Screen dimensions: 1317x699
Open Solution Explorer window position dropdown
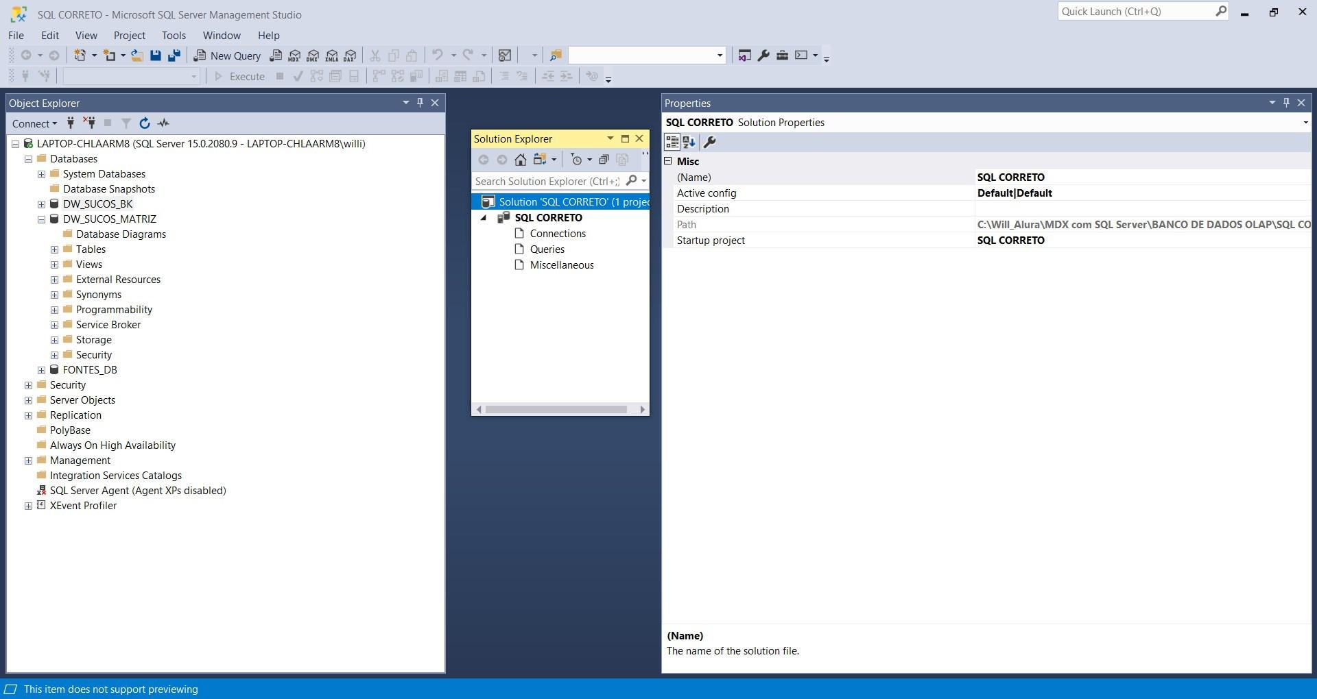[610, 138]
